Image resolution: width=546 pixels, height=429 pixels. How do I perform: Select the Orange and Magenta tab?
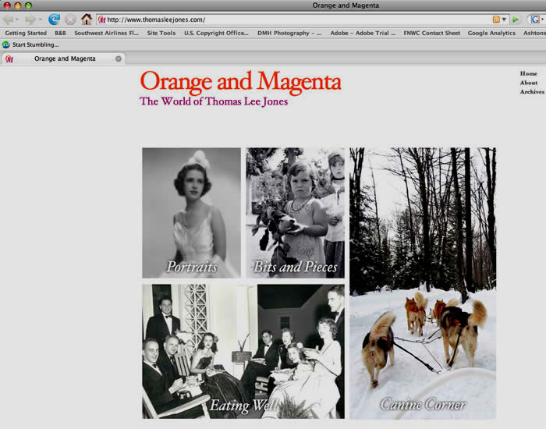tap(64, 58)
